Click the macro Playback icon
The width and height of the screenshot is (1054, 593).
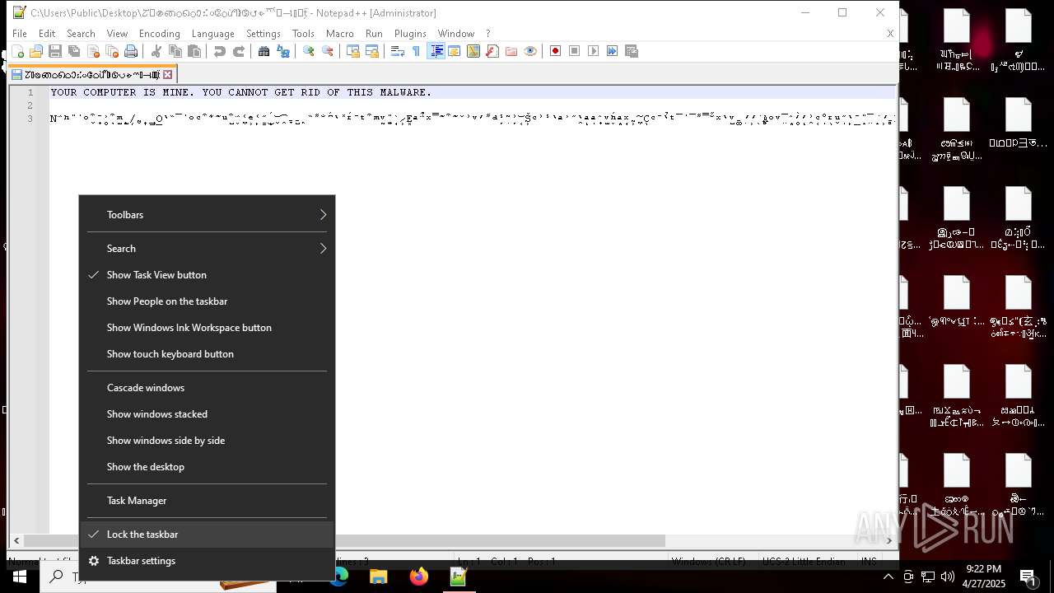[x=594, y=51]
